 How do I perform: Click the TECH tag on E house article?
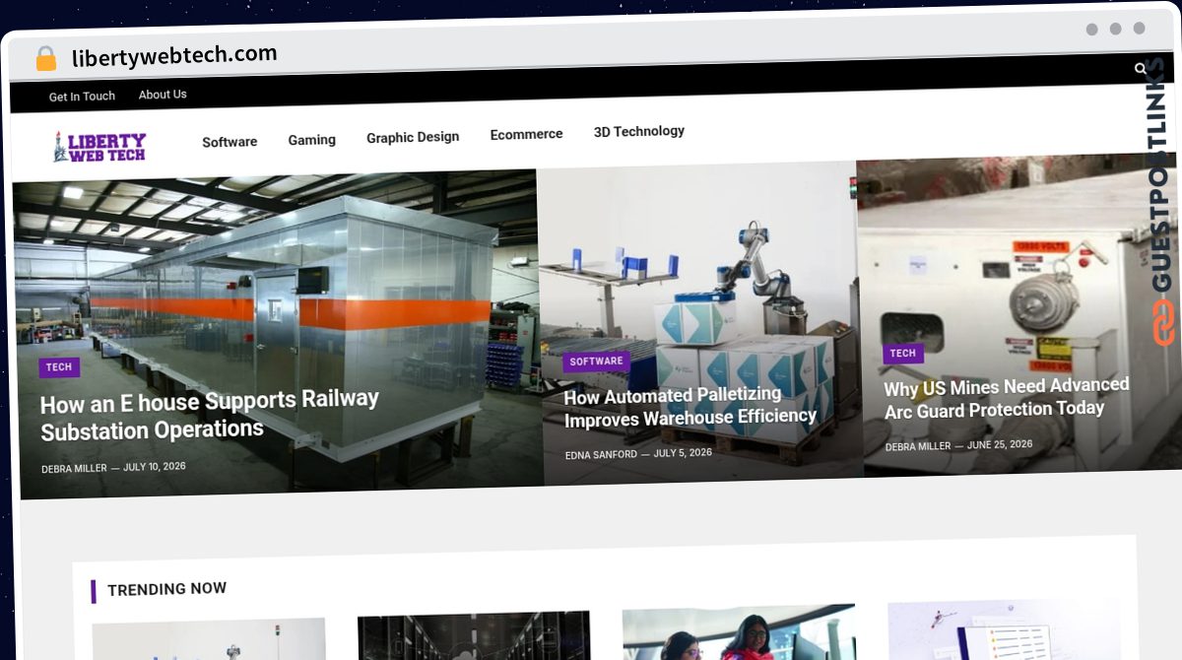[59, 367]
